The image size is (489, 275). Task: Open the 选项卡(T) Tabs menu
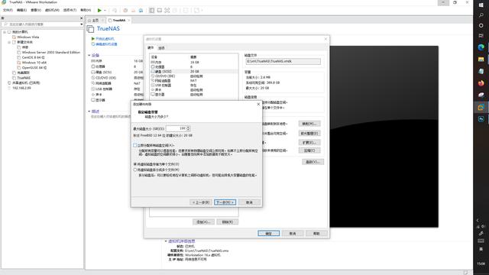click(70, 10)
